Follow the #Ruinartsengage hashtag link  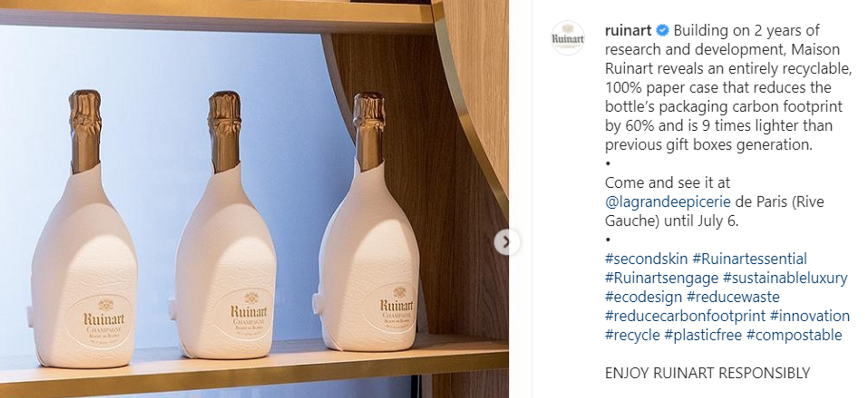point(662,278)
